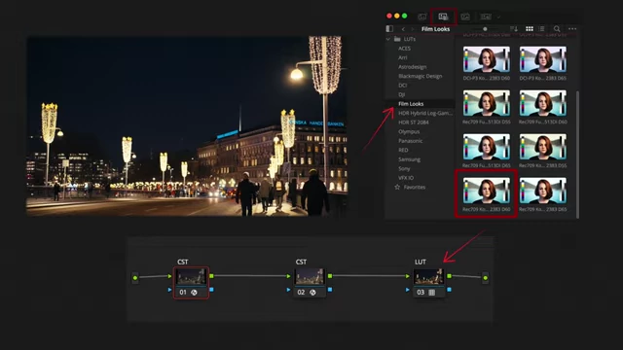
Task: Select the Astrodesign LUT folder
Action: [413, 67]
